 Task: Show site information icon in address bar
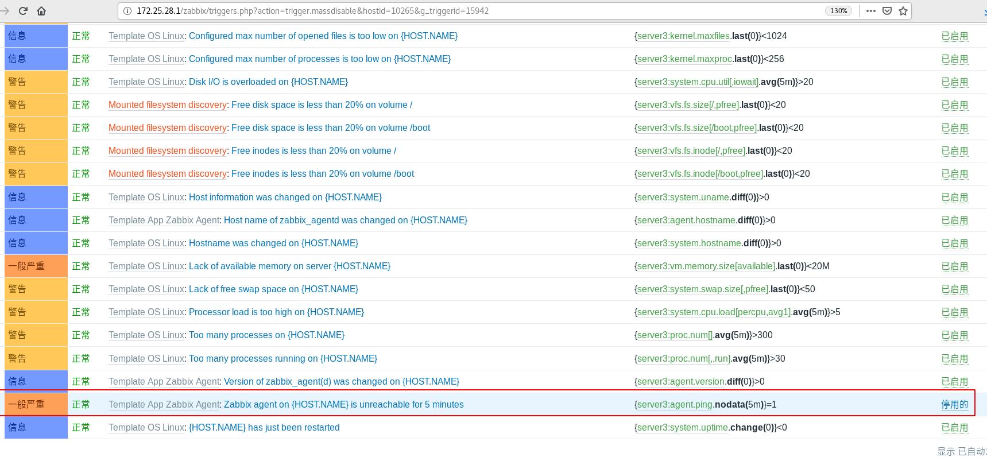(127, 10)
